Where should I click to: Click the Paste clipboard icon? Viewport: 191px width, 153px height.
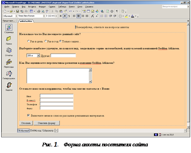pyautogui.click(x=61, y=11)
